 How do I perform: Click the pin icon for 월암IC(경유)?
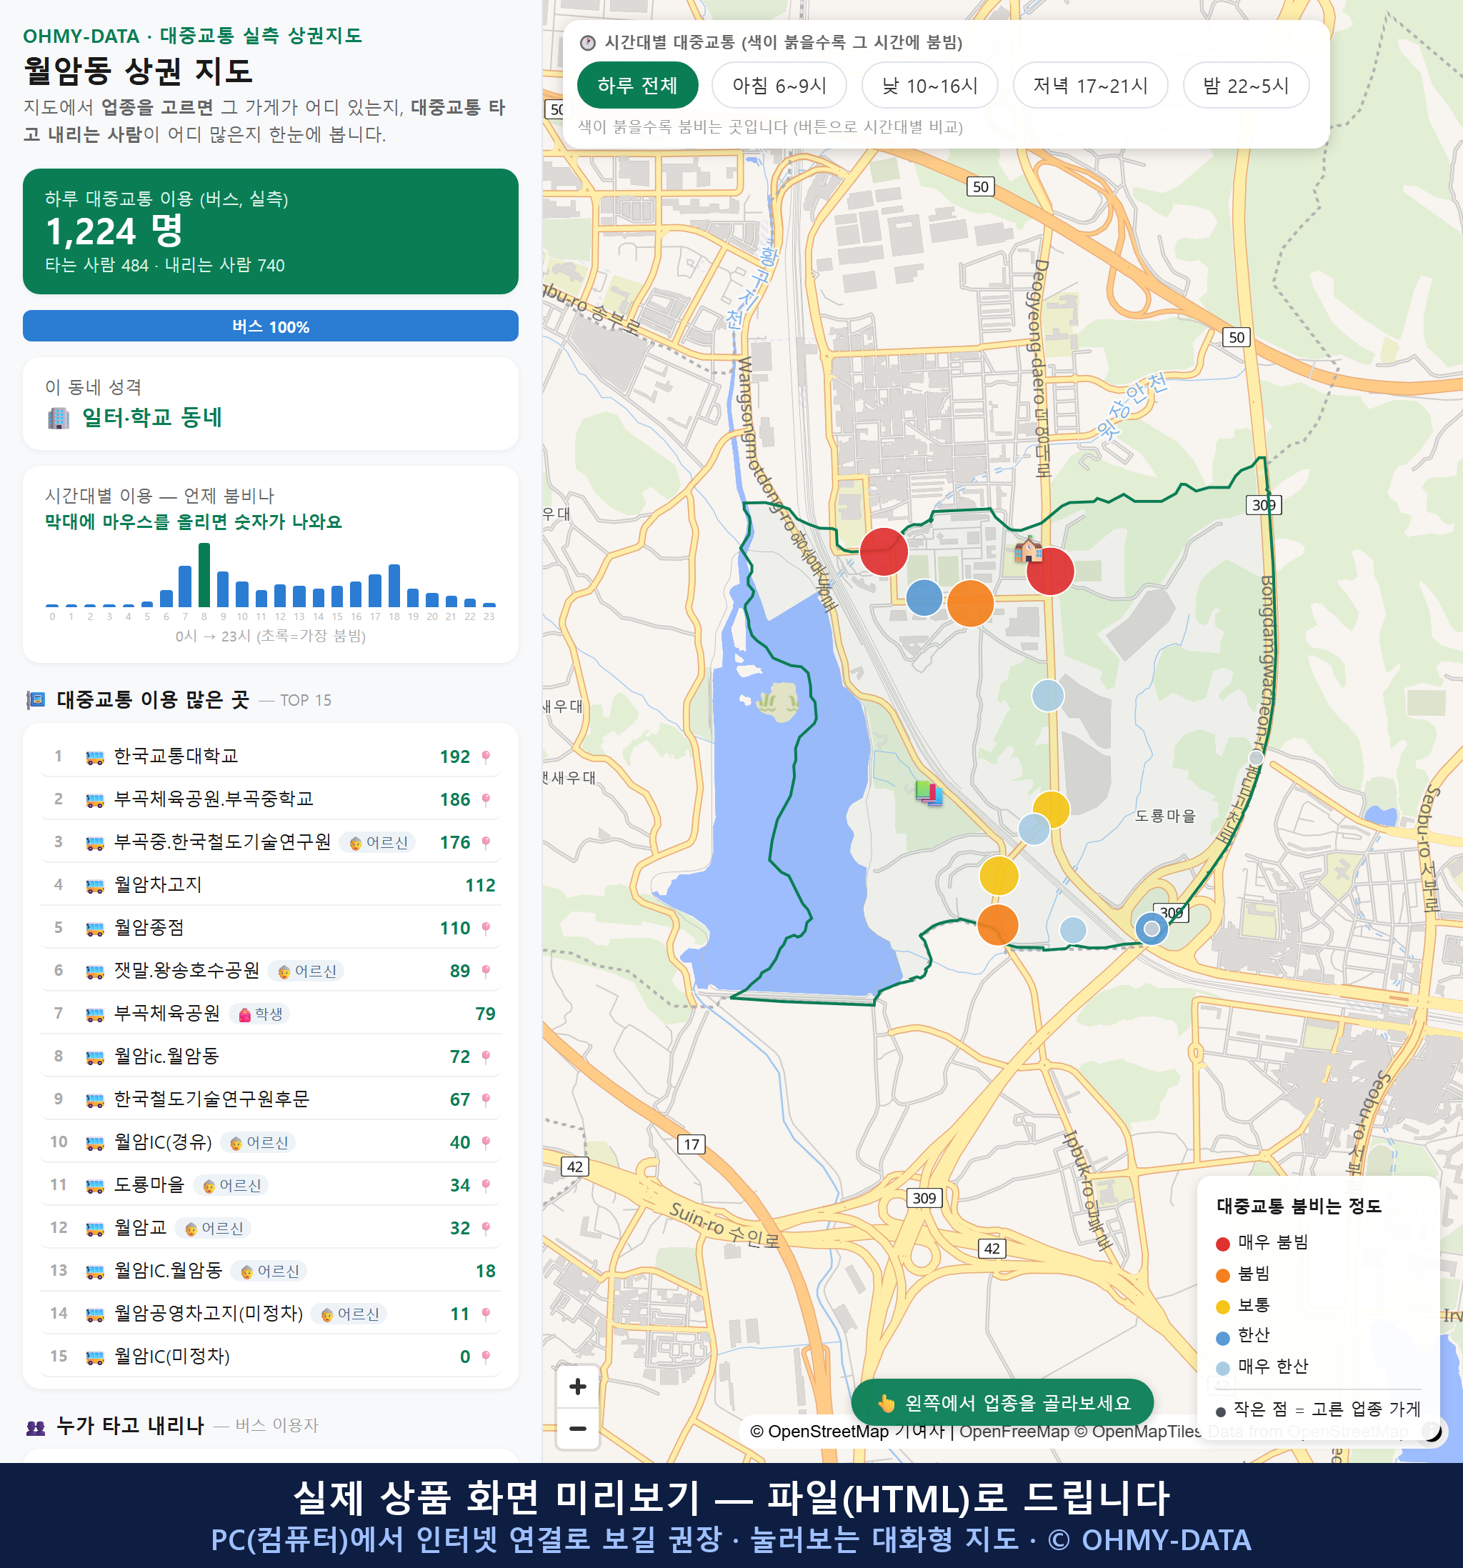[486, 1142]
